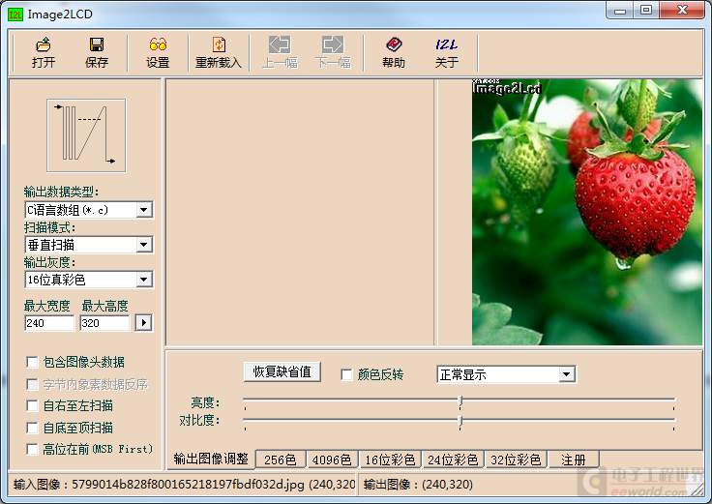Click the 对比度 contrast slider handle
Viewport: 712px width, 504px height.
[x=460, y=422]
